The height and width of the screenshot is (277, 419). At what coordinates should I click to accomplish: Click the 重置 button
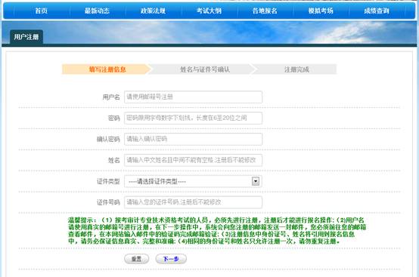coord(137,259)
